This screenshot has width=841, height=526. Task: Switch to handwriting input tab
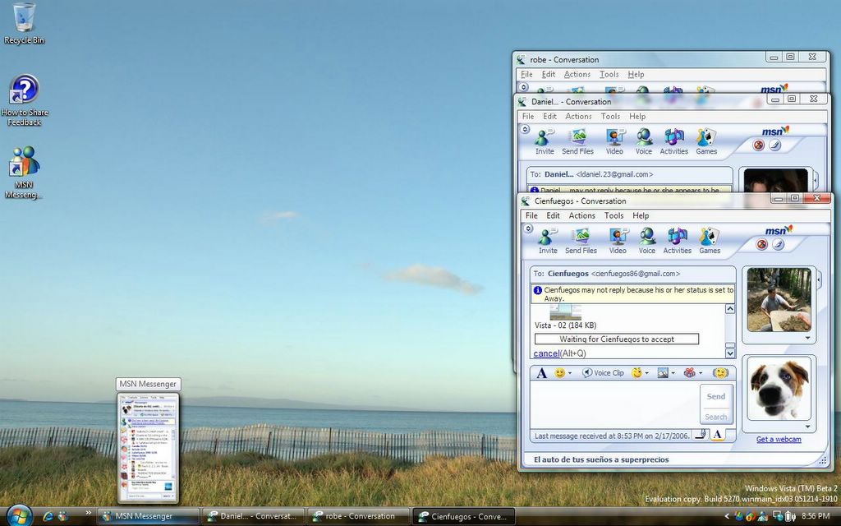click(x=700, y=435)
